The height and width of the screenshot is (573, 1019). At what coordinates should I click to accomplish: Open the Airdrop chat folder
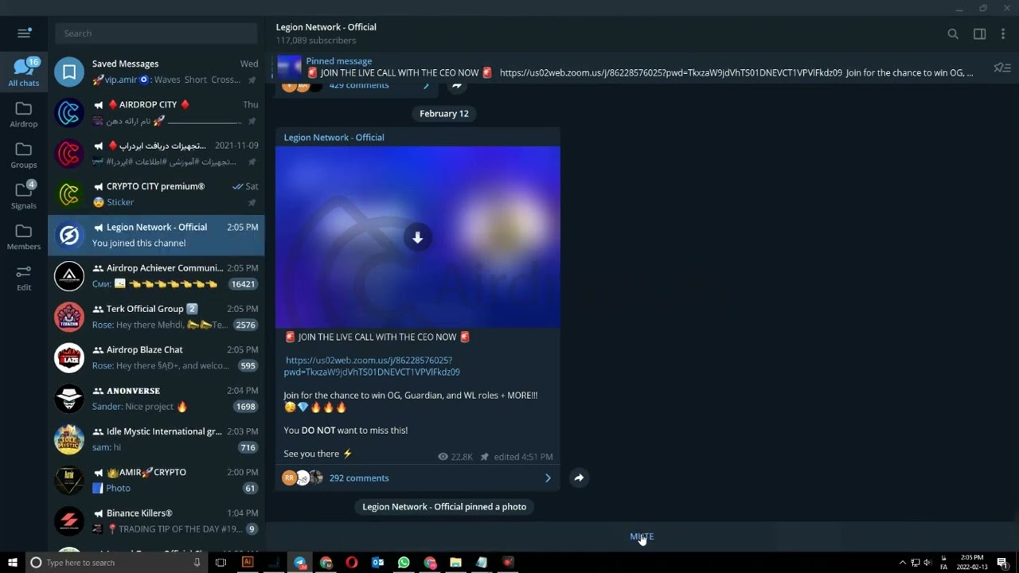(x=24, y=114)
